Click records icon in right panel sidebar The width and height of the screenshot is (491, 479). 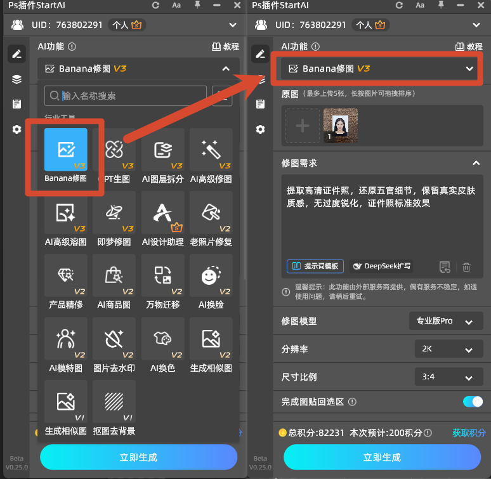coord(260,104)
